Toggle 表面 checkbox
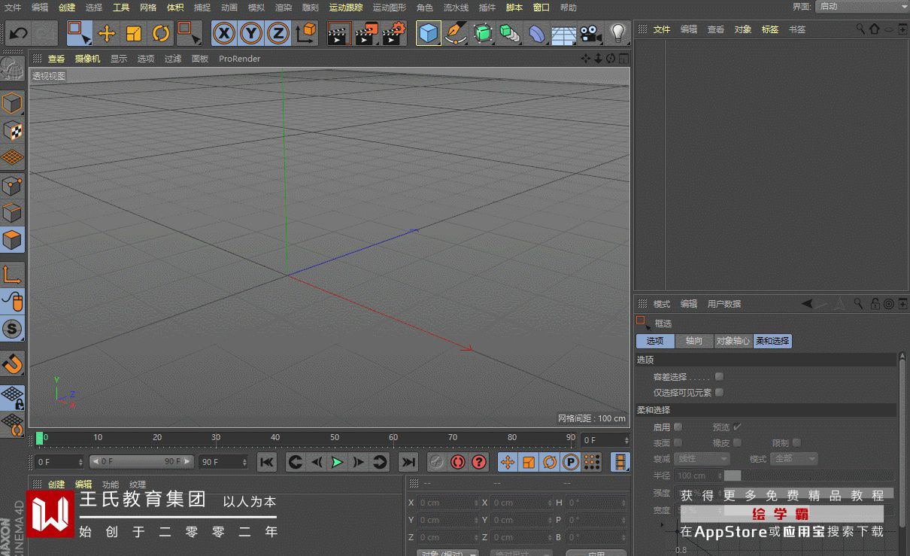910x556 pixels. coord(678,442)
